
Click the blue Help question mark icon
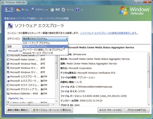[77, 10]
